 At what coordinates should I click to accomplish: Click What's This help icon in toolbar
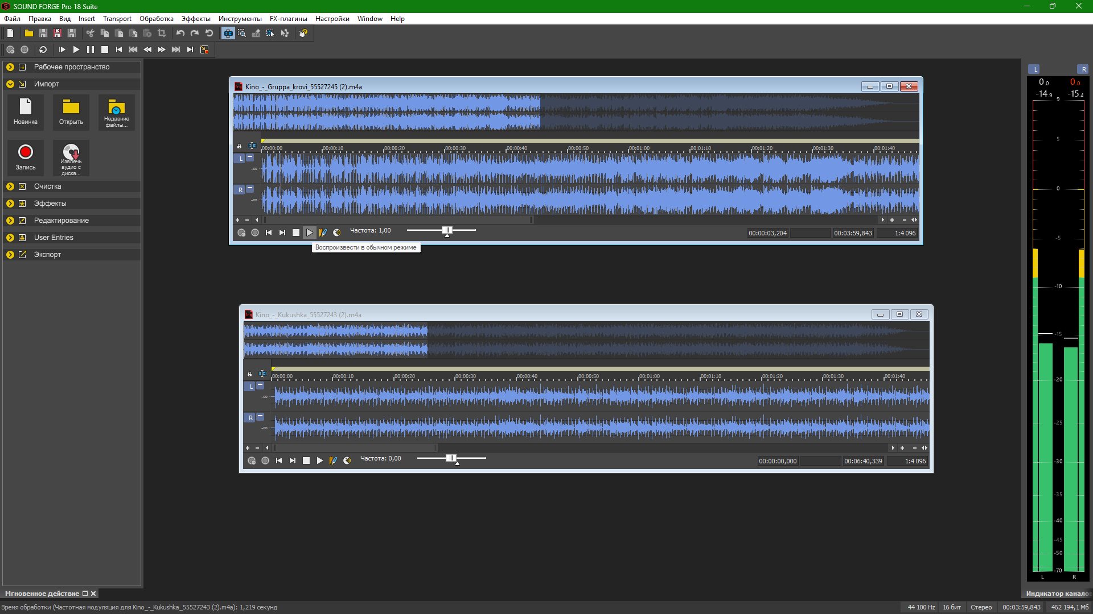pos(303,34)
